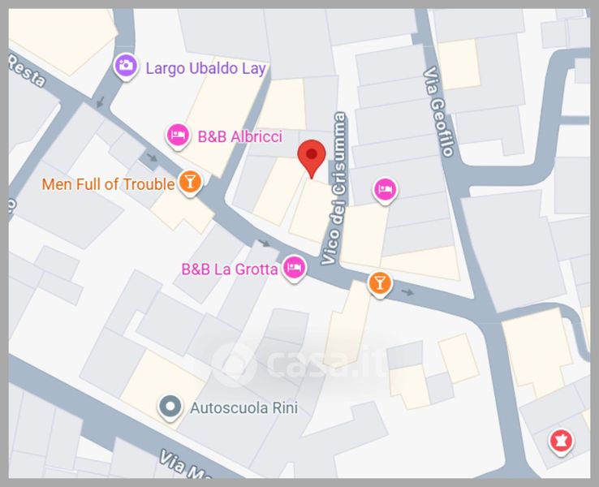Select the B&B Albricci hotel icon
Viewport: 599px width, 487px height.
coord(178,136)
